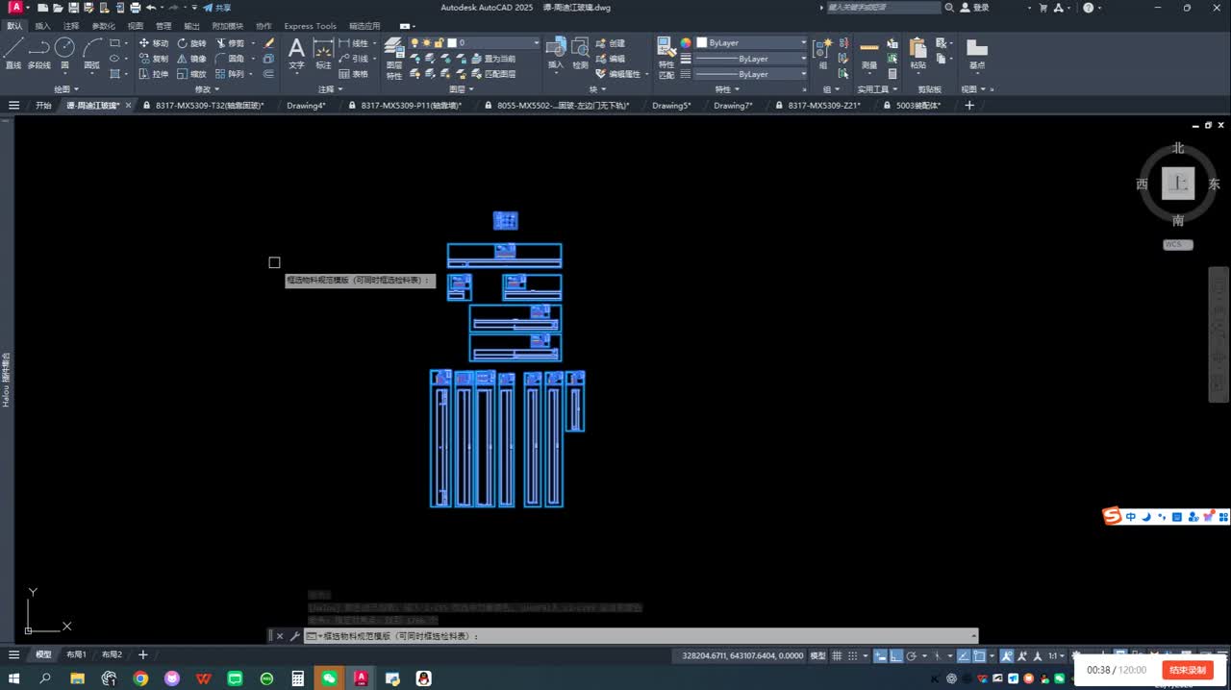
Task: Click the 结束录制 stop recording button
Action: point(1188,670)
